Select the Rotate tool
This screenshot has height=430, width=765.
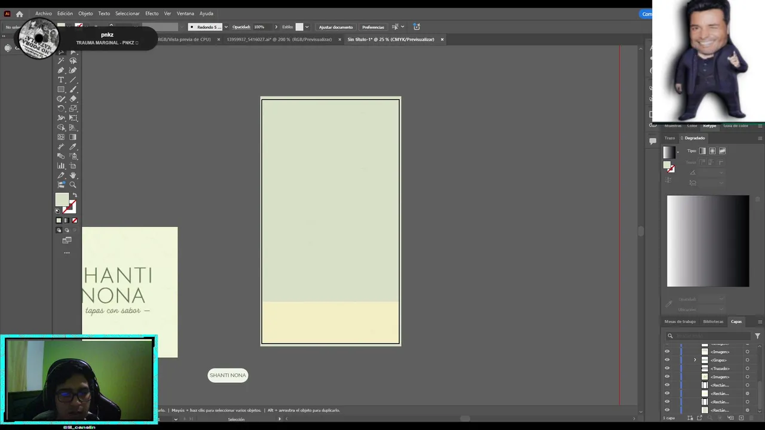click(61, 109)
